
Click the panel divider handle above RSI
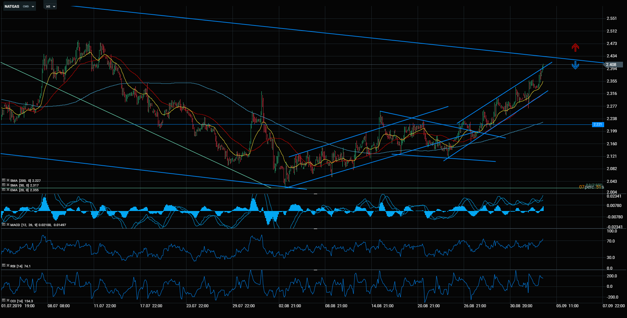click(315, 229)
